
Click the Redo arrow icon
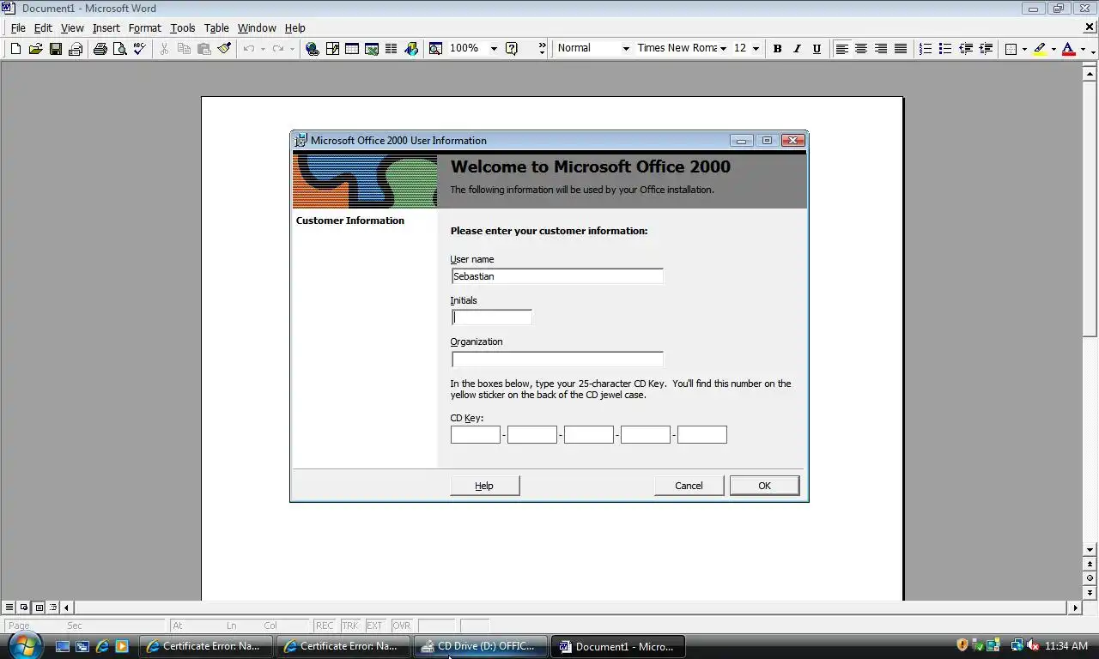click(278, 49)
